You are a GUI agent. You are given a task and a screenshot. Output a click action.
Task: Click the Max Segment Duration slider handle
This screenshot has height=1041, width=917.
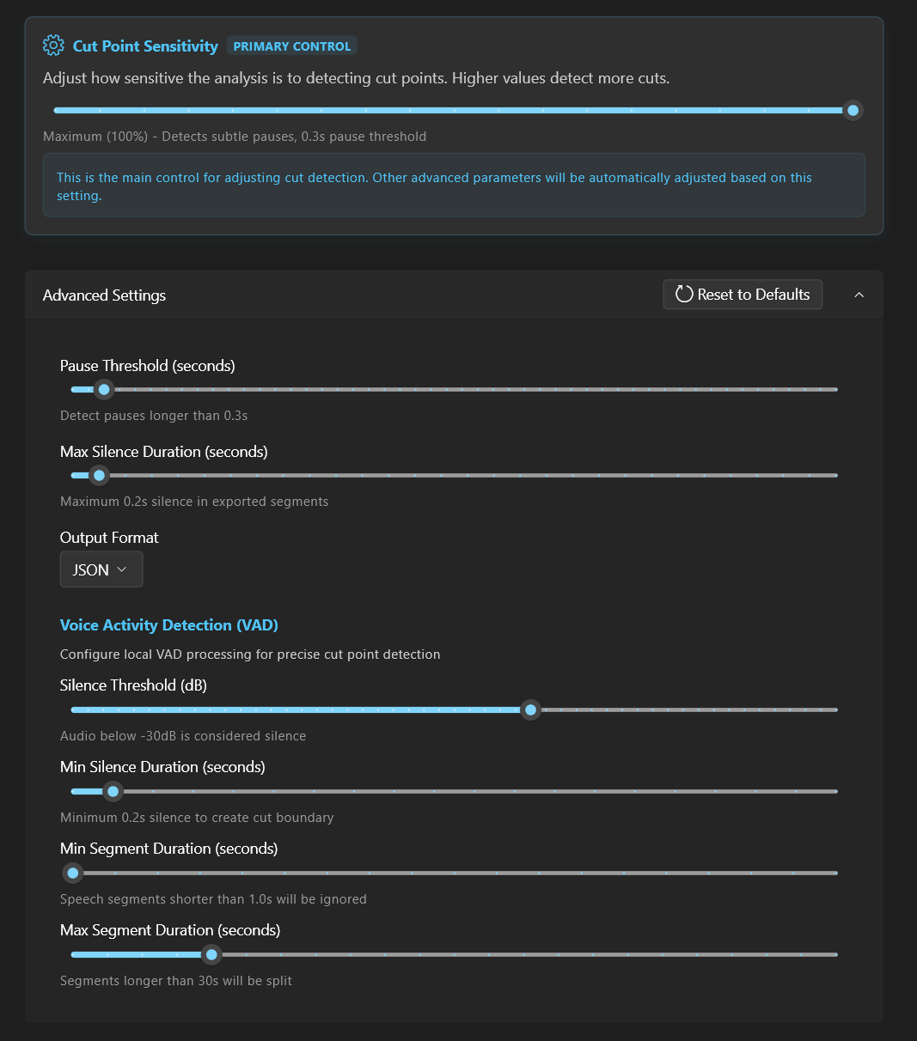(x=211, y=954)
